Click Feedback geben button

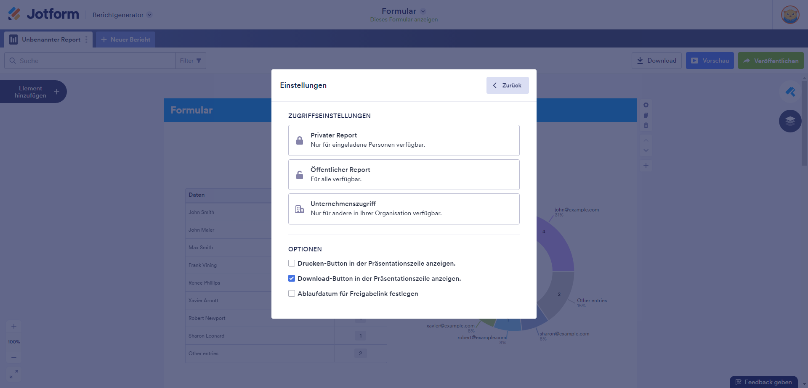[x=764, y=382]
